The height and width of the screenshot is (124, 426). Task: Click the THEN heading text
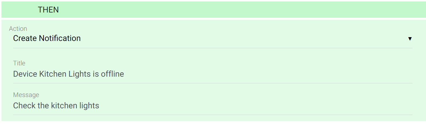(48, 10)
